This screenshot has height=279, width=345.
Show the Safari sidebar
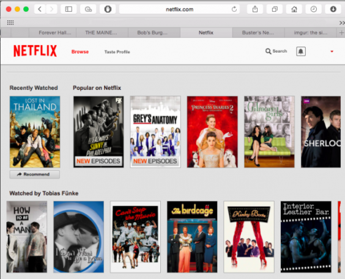coord(69,9)
